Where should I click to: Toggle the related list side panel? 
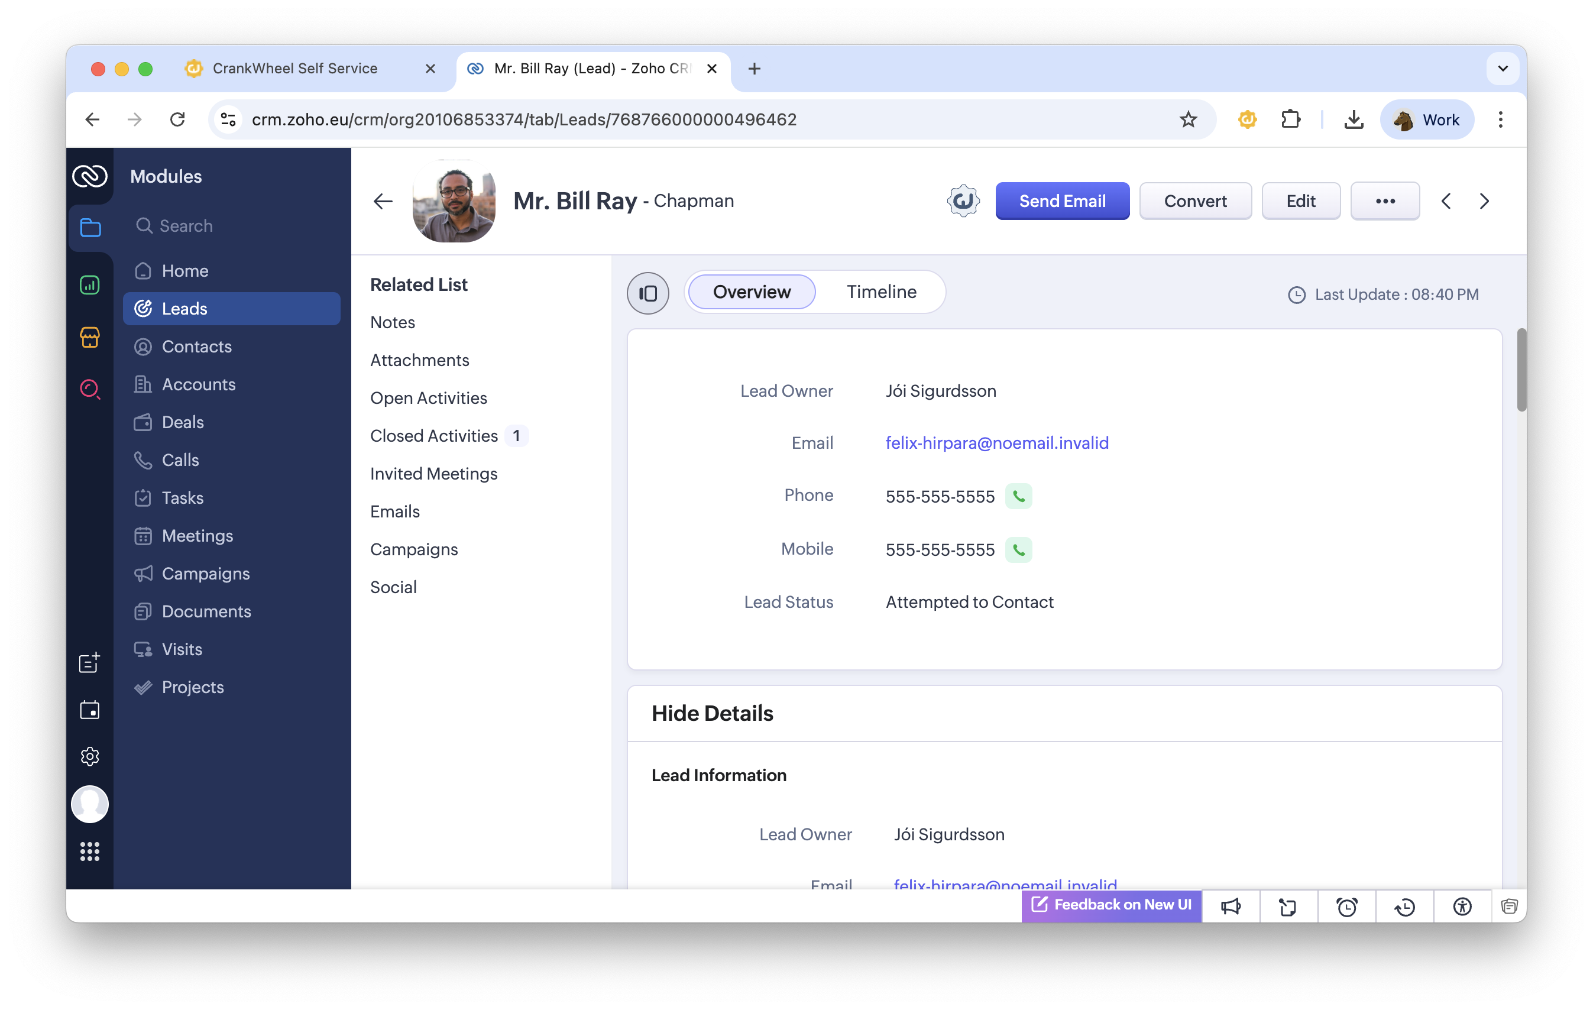point(647,293)
